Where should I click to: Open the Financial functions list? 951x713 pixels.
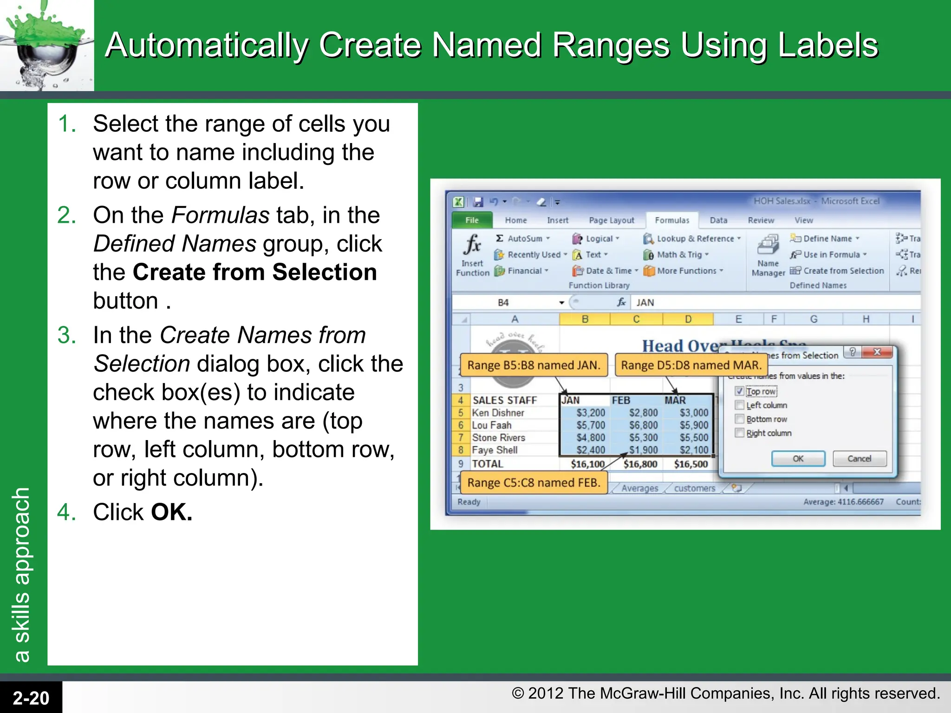click(521, 271)
